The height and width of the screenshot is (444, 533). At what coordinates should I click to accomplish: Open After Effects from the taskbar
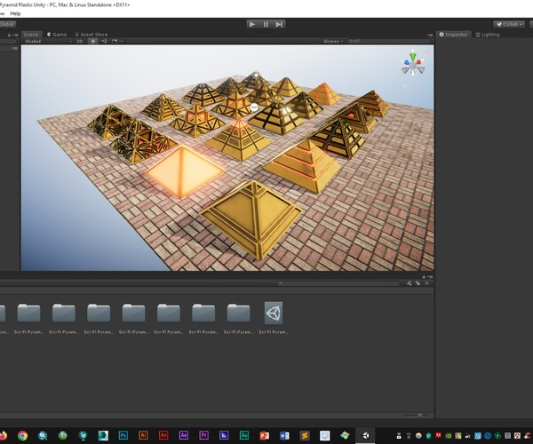[x=184, y=436]
